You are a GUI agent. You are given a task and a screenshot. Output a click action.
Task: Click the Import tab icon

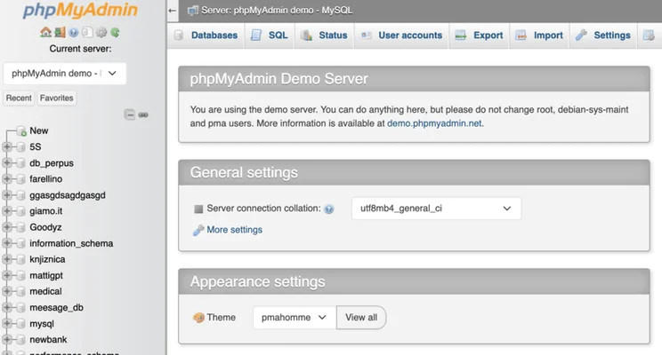(x=521, y=35)
